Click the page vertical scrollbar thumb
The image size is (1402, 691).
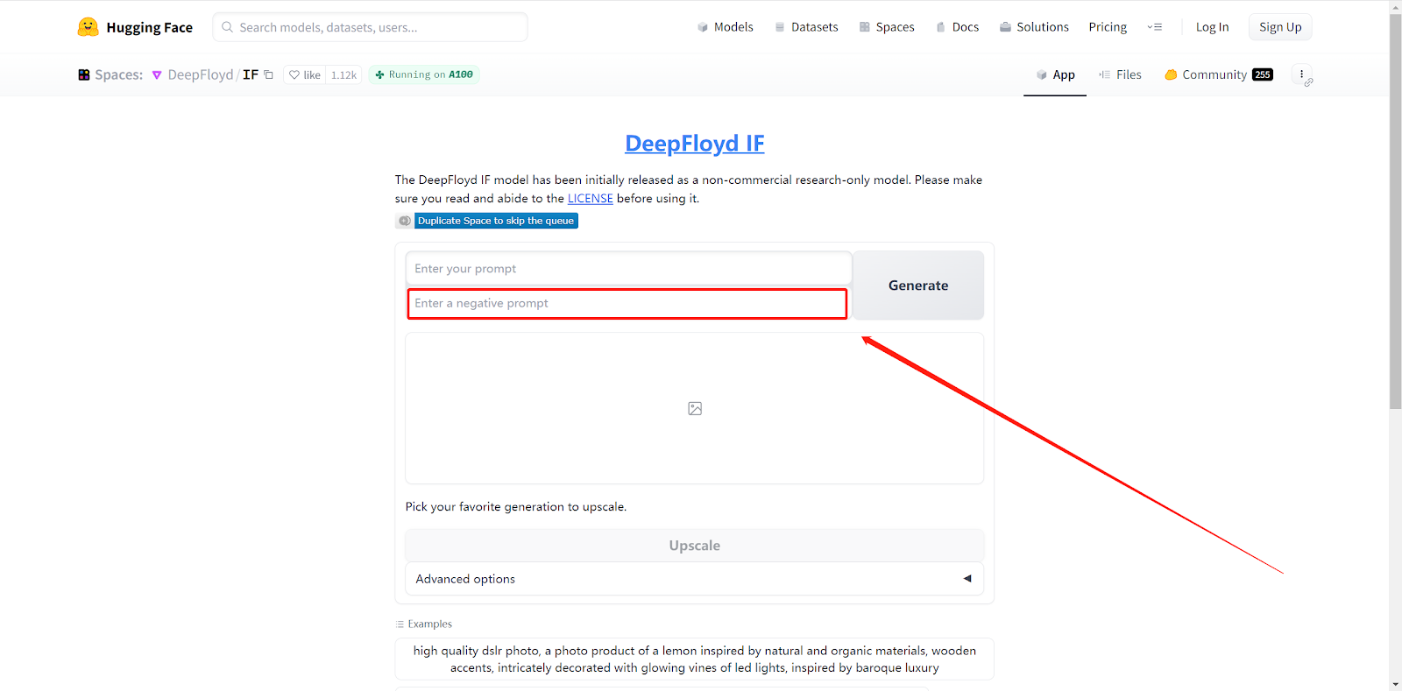tap(1395, 211)
